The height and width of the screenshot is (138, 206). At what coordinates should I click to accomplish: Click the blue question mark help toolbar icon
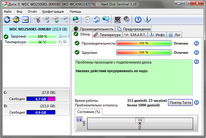pyautogui.click(x=138, y=20)
